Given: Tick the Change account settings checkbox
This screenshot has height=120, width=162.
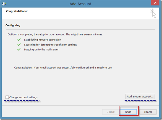Looking at the screenshot, I should click(x=7, y=97).
